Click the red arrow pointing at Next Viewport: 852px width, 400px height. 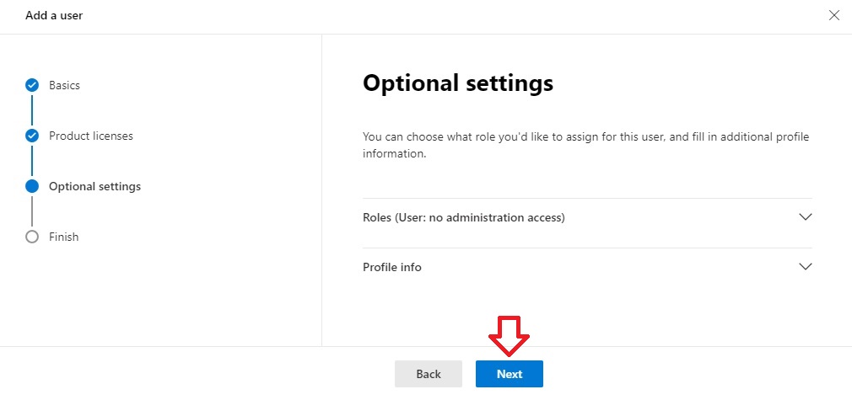point(509,336)
